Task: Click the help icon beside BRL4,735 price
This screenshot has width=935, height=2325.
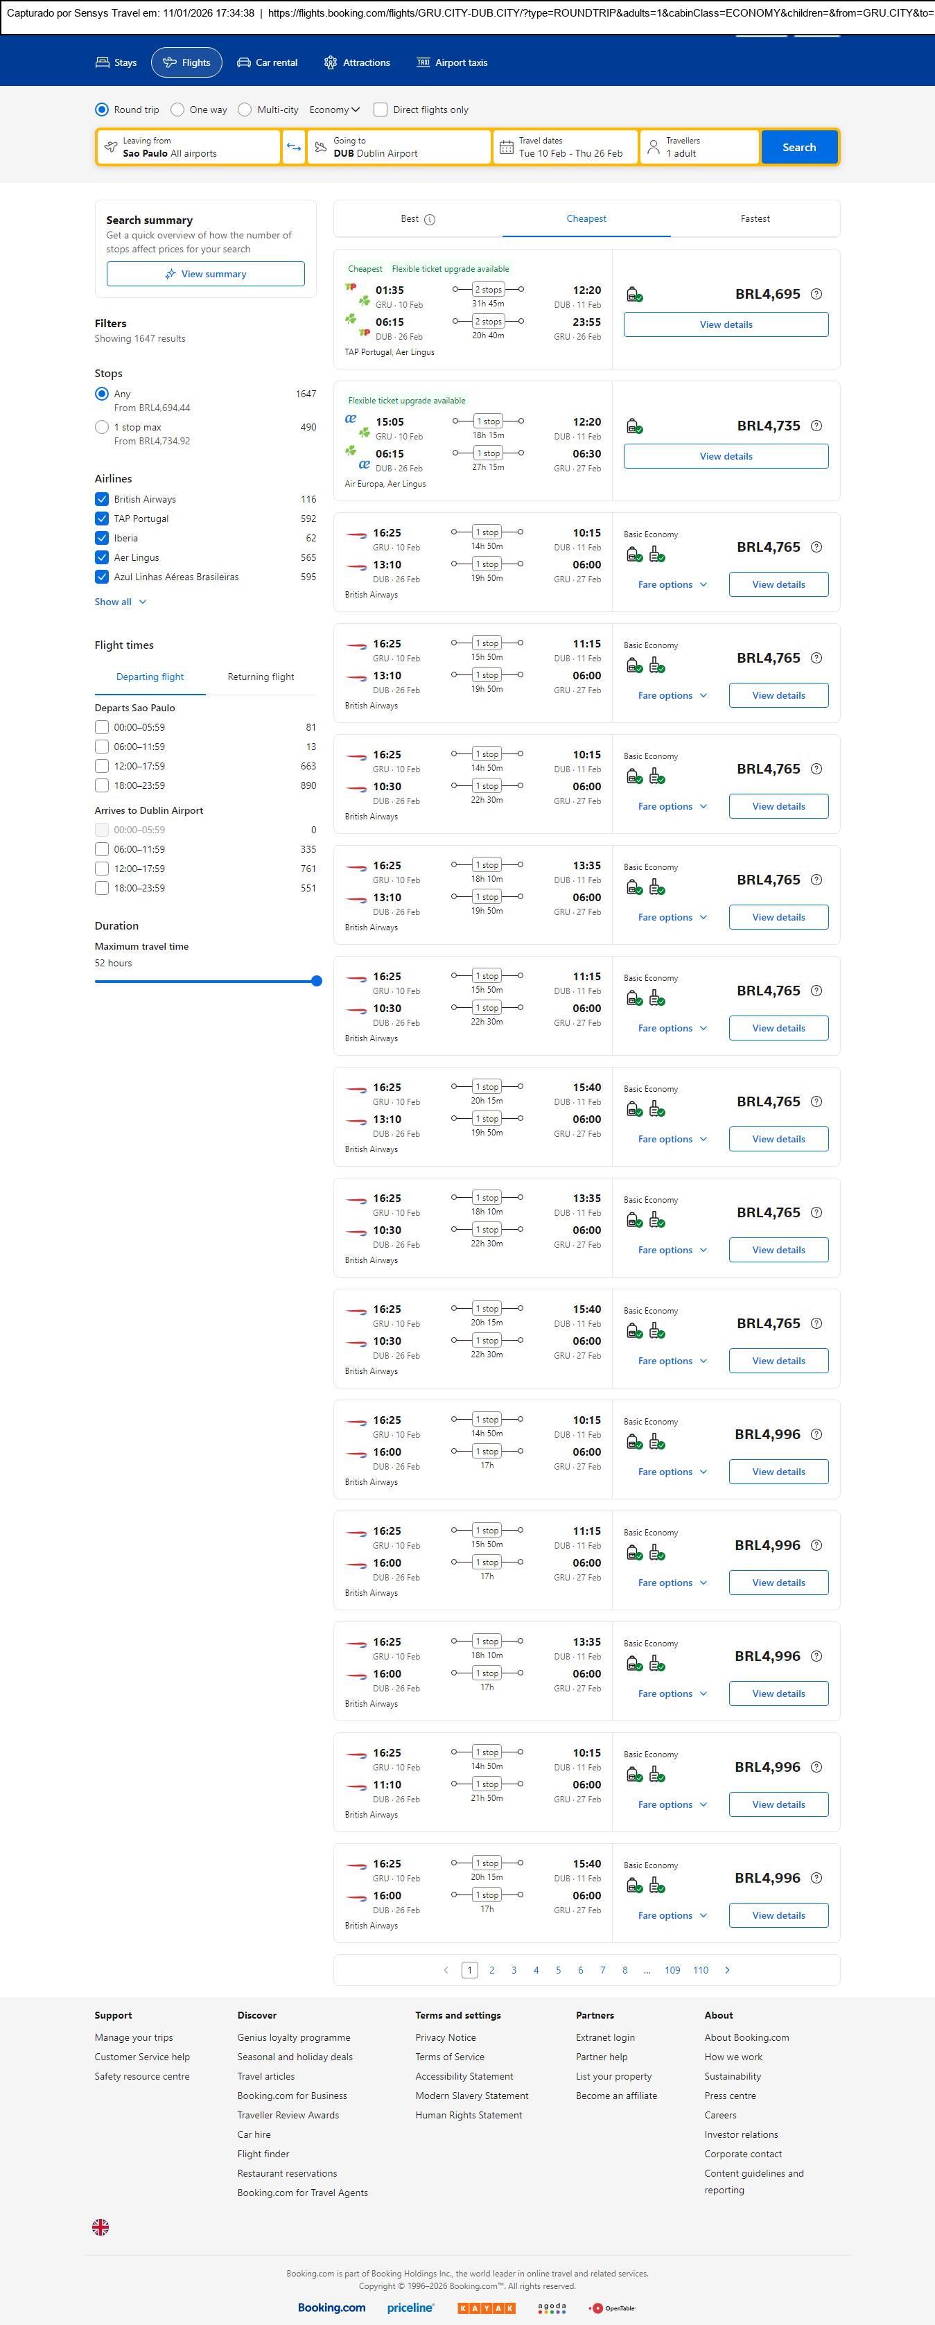Action: (816, 426)
